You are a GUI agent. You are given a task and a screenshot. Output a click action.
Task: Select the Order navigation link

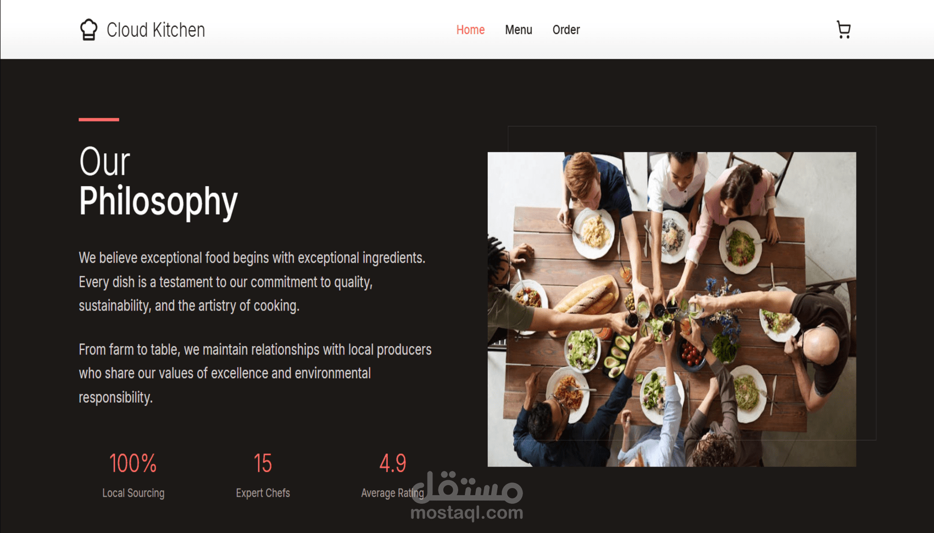coord(566,30)
